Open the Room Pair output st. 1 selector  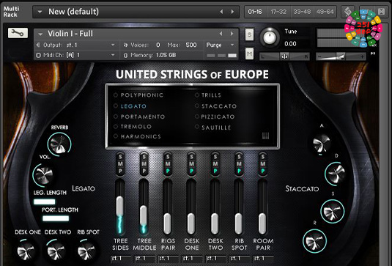(x=263, y=259)
